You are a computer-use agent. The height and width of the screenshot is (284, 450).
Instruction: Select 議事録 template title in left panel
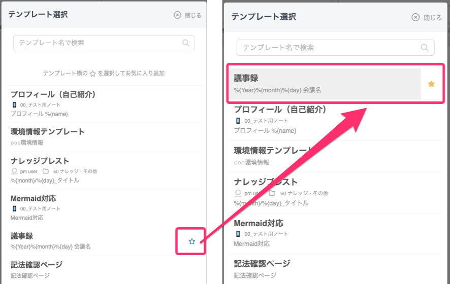pyautogui.click(x=22, y=236)
